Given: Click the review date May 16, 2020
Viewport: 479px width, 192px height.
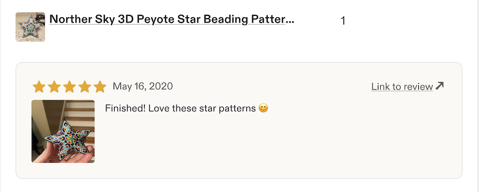Looking at the screenshot, I should click(x=142, y=86).
